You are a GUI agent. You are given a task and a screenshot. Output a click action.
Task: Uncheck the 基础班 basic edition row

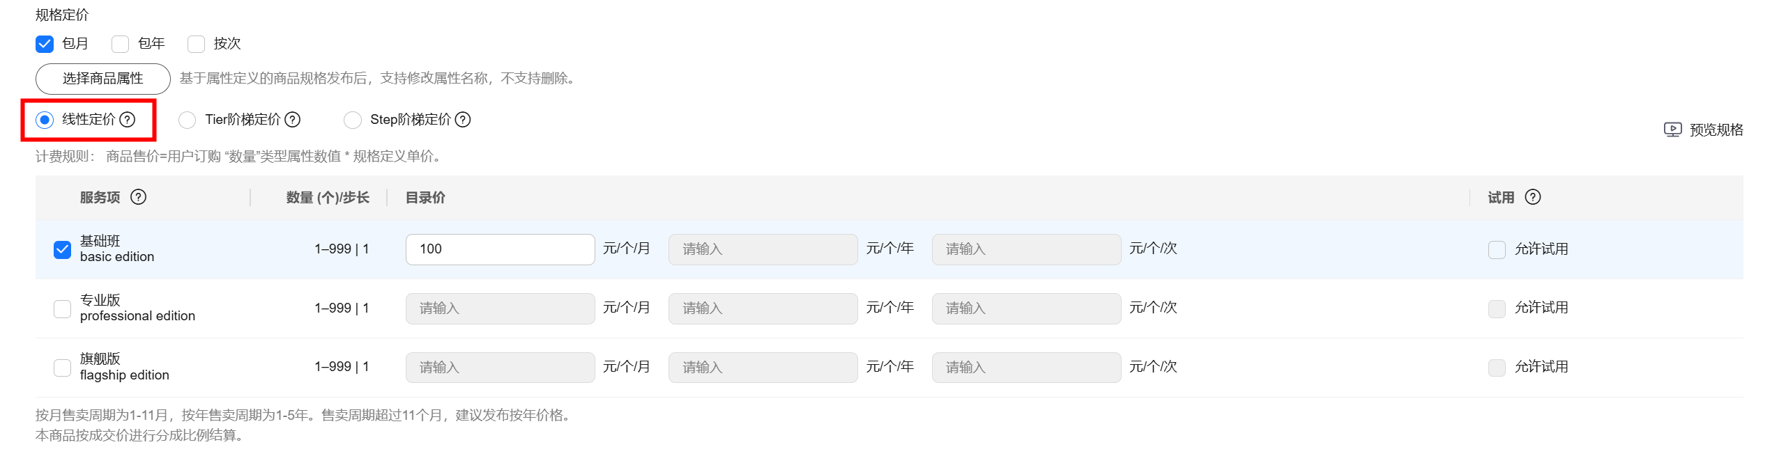[63, 249]
